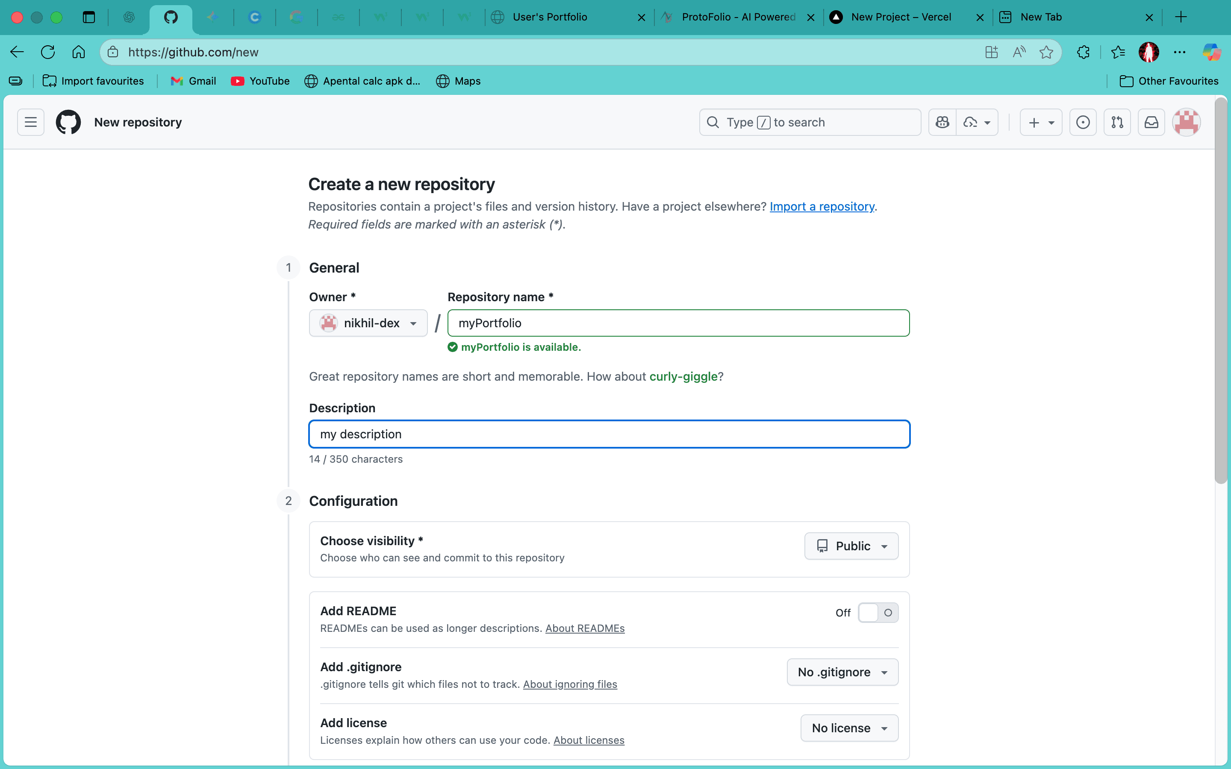Click the browser Back arrow
This screenshot has width=1231, height=769.
[x=17, y=52]
